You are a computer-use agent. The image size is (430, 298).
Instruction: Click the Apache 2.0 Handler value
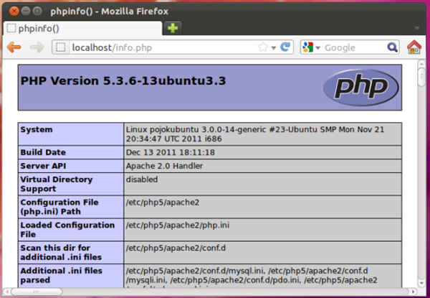(x=164, y=166)
